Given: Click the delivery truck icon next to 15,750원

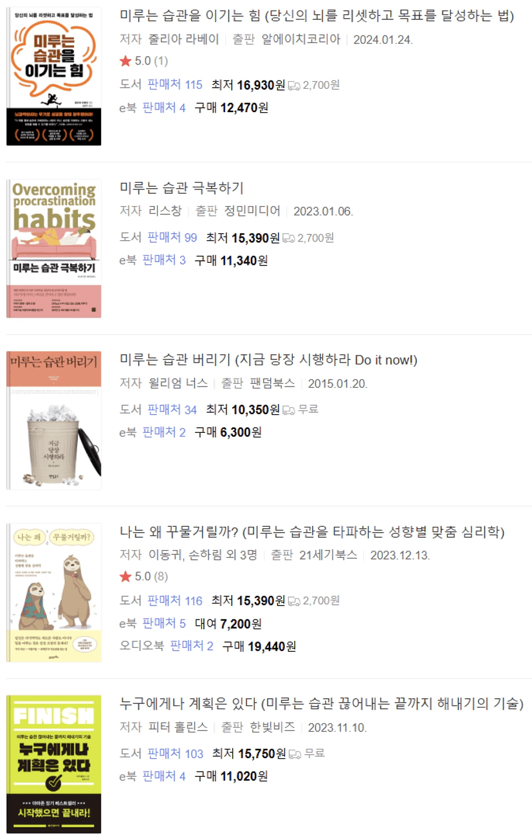Looking at the screenshot, I should [x=295, y=754].
